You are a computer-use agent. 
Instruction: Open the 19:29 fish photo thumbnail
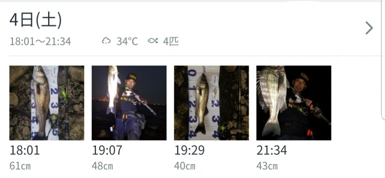[x=211, y=103]
